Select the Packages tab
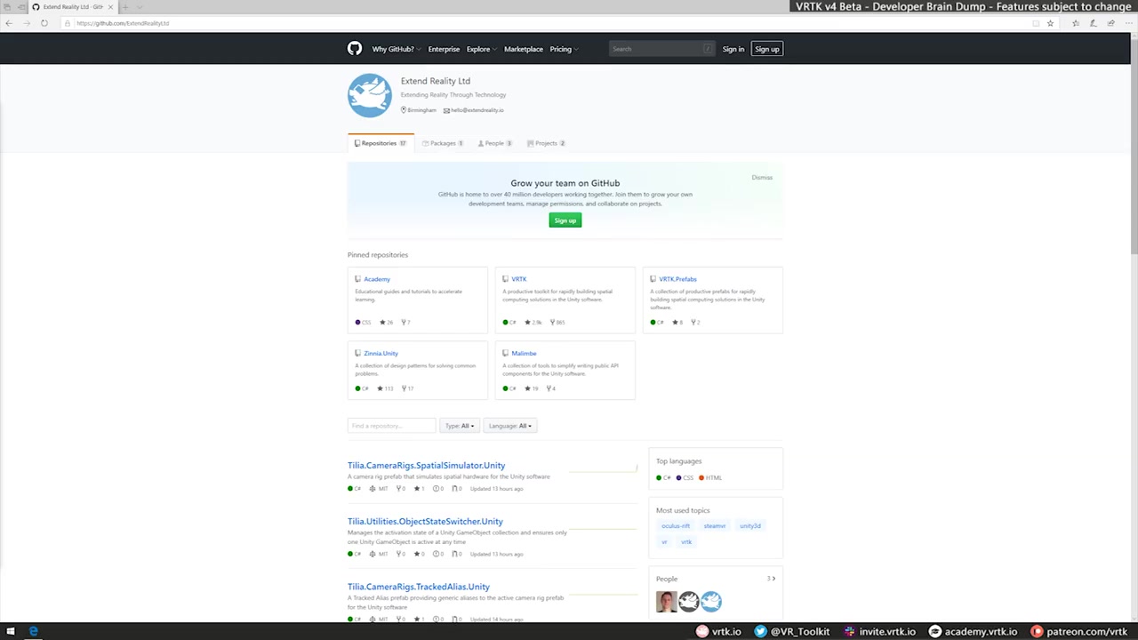 [442, 143]
